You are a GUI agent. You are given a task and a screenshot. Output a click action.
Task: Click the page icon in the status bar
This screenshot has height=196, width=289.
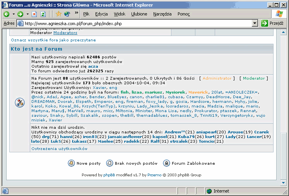[x=5, y=191]
